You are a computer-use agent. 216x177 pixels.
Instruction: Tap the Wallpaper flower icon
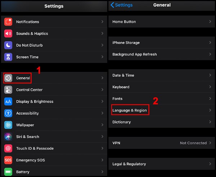[8, 125]
